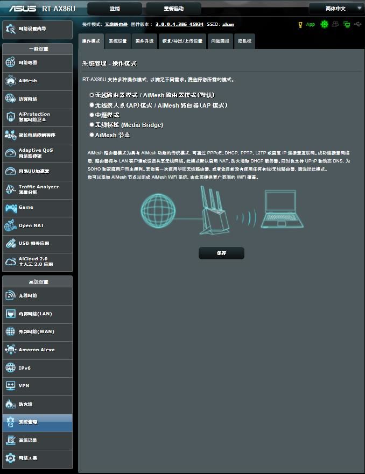Click the 保存 save button
Screen dimensions: 365x474
221,253
